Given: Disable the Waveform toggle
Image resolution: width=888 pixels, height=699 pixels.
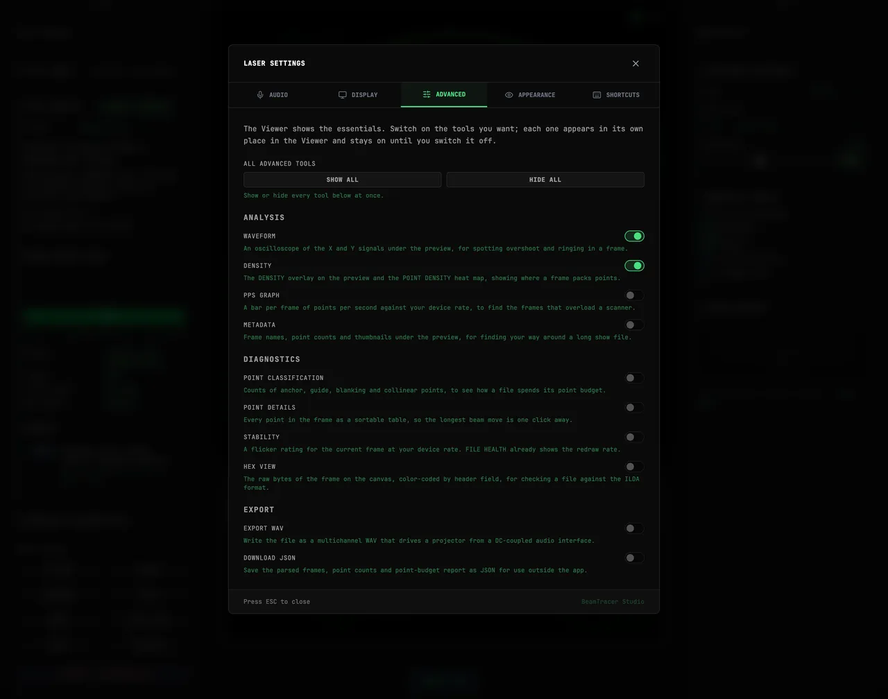Looking at the screenshot, I should [634, 236].
